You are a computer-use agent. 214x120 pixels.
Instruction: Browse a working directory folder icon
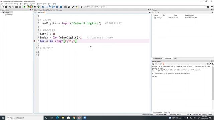208,7
